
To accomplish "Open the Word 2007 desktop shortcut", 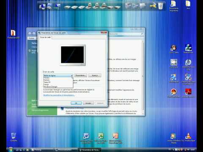I will pyautogui.click(x=86, y=138).
